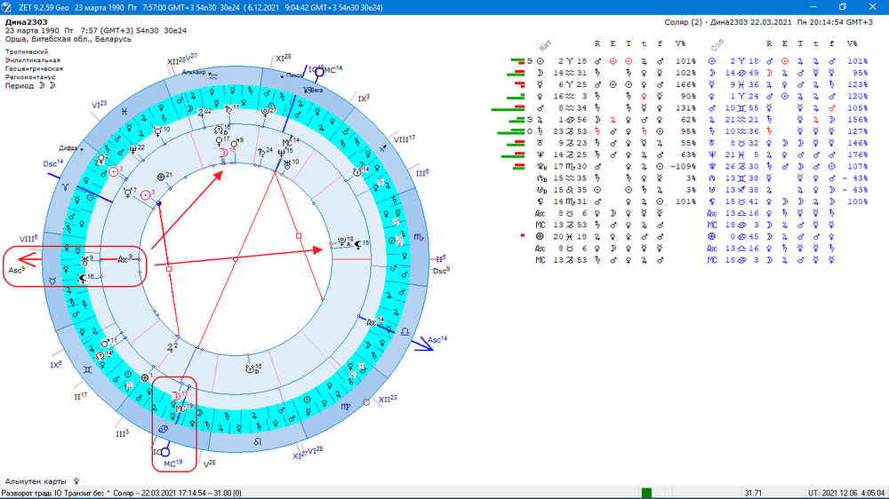The width and height of the screenshot is (889, 499).
Task: Click the Virgo sign on the zodiac ring
Action: (345, 406)
